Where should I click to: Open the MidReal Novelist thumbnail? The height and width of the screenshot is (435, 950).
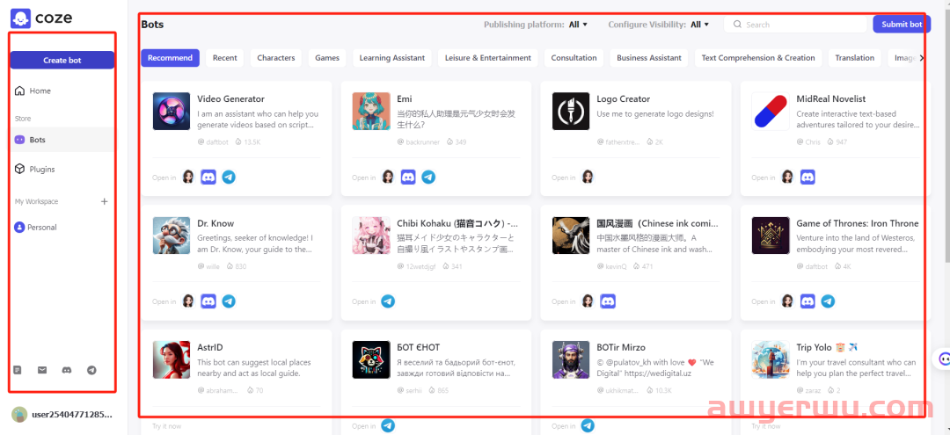(x=771, y=112)
